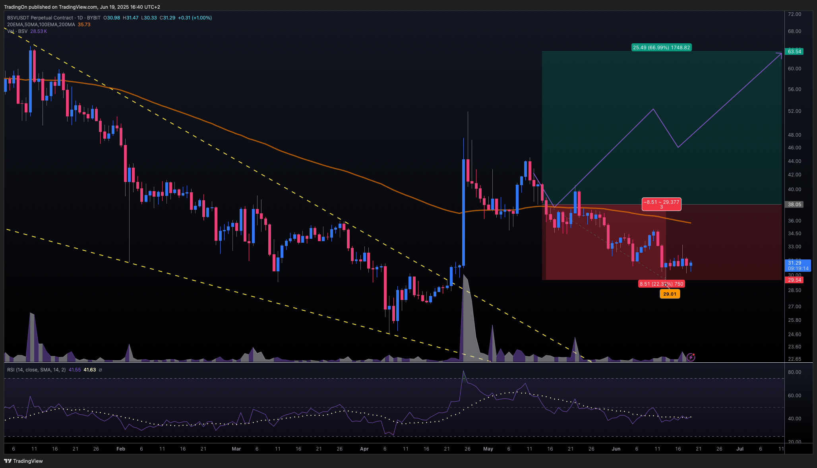Click the empty-set symbol in RSI legend
817x468 pixels.
tap(100, 370)
